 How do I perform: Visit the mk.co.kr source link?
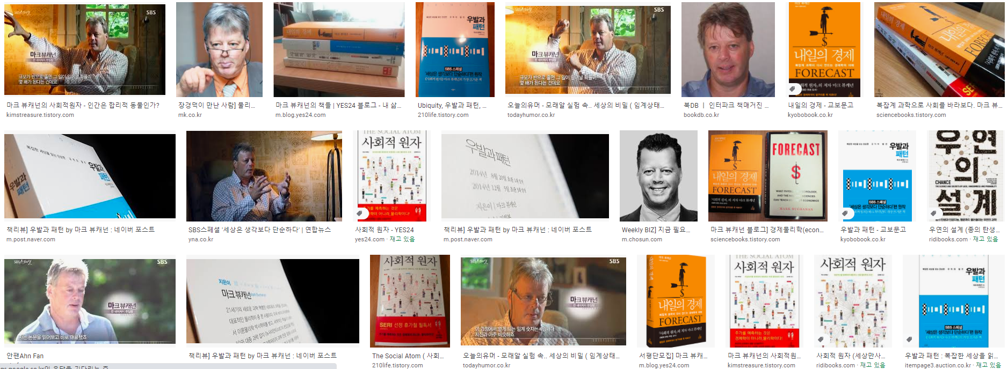(x=190, y=115)
